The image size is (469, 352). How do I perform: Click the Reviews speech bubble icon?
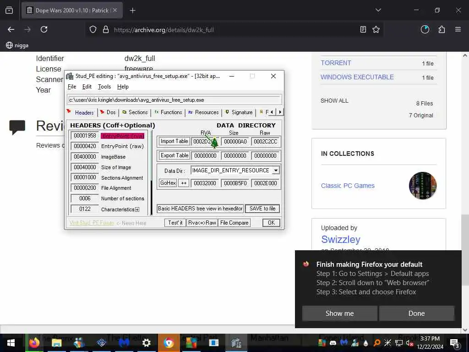point(17,127)
